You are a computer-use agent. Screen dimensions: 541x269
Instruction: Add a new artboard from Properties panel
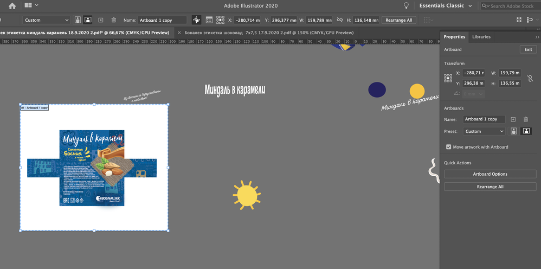coord(513,119)
